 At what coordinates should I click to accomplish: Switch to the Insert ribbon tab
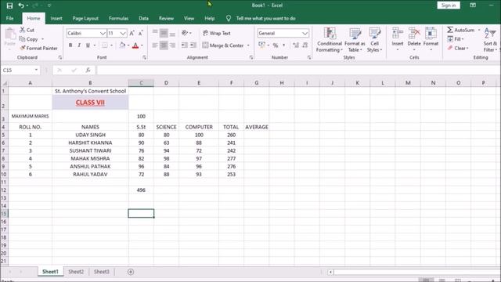pos(56,18)
